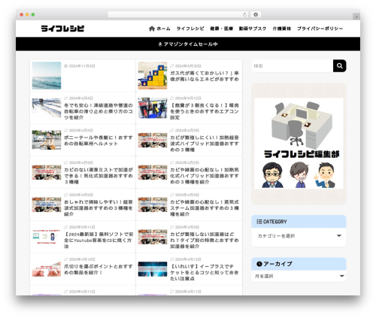
Task: Click the Amazon icon in black banner
Action: [160, 44]
